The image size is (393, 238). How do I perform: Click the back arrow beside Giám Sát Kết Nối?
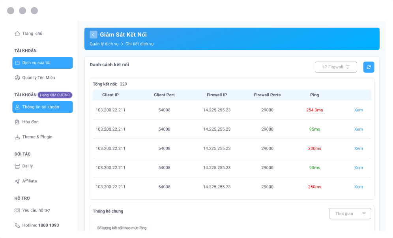94,35
